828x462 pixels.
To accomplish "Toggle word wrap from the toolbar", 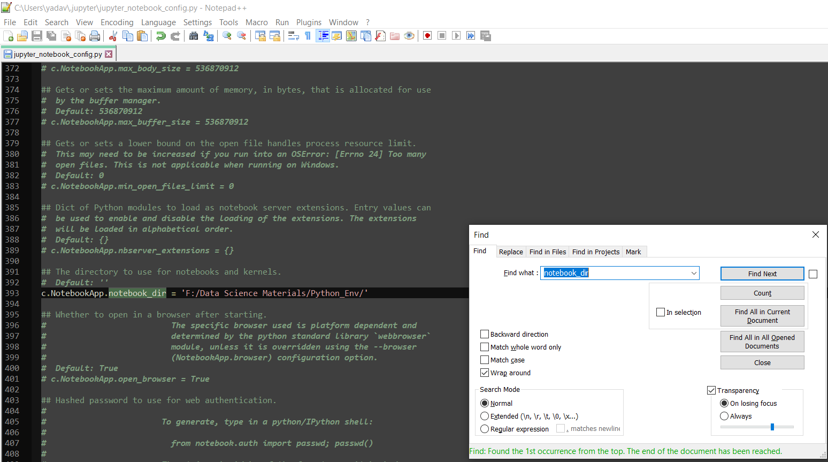I will coord(293,36).
